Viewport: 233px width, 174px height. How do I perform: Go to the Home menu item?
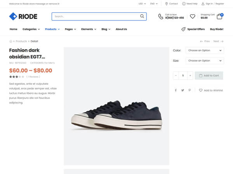[13, 29]
